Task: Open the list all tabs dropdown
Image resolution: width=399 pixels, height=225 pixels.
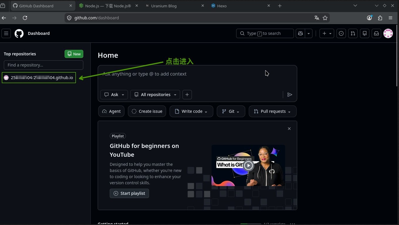Action: point(355,6)
